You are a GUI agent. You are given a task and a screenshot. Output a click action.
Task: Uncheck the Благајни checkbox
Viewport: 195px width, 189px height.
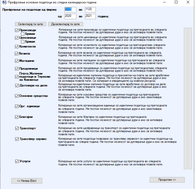point(17,117)
